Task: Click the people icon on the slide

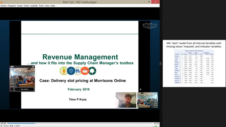Action: (78, 71)
